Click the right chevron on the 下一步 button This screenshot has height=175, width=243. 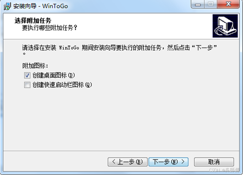(x=183, y=162)
